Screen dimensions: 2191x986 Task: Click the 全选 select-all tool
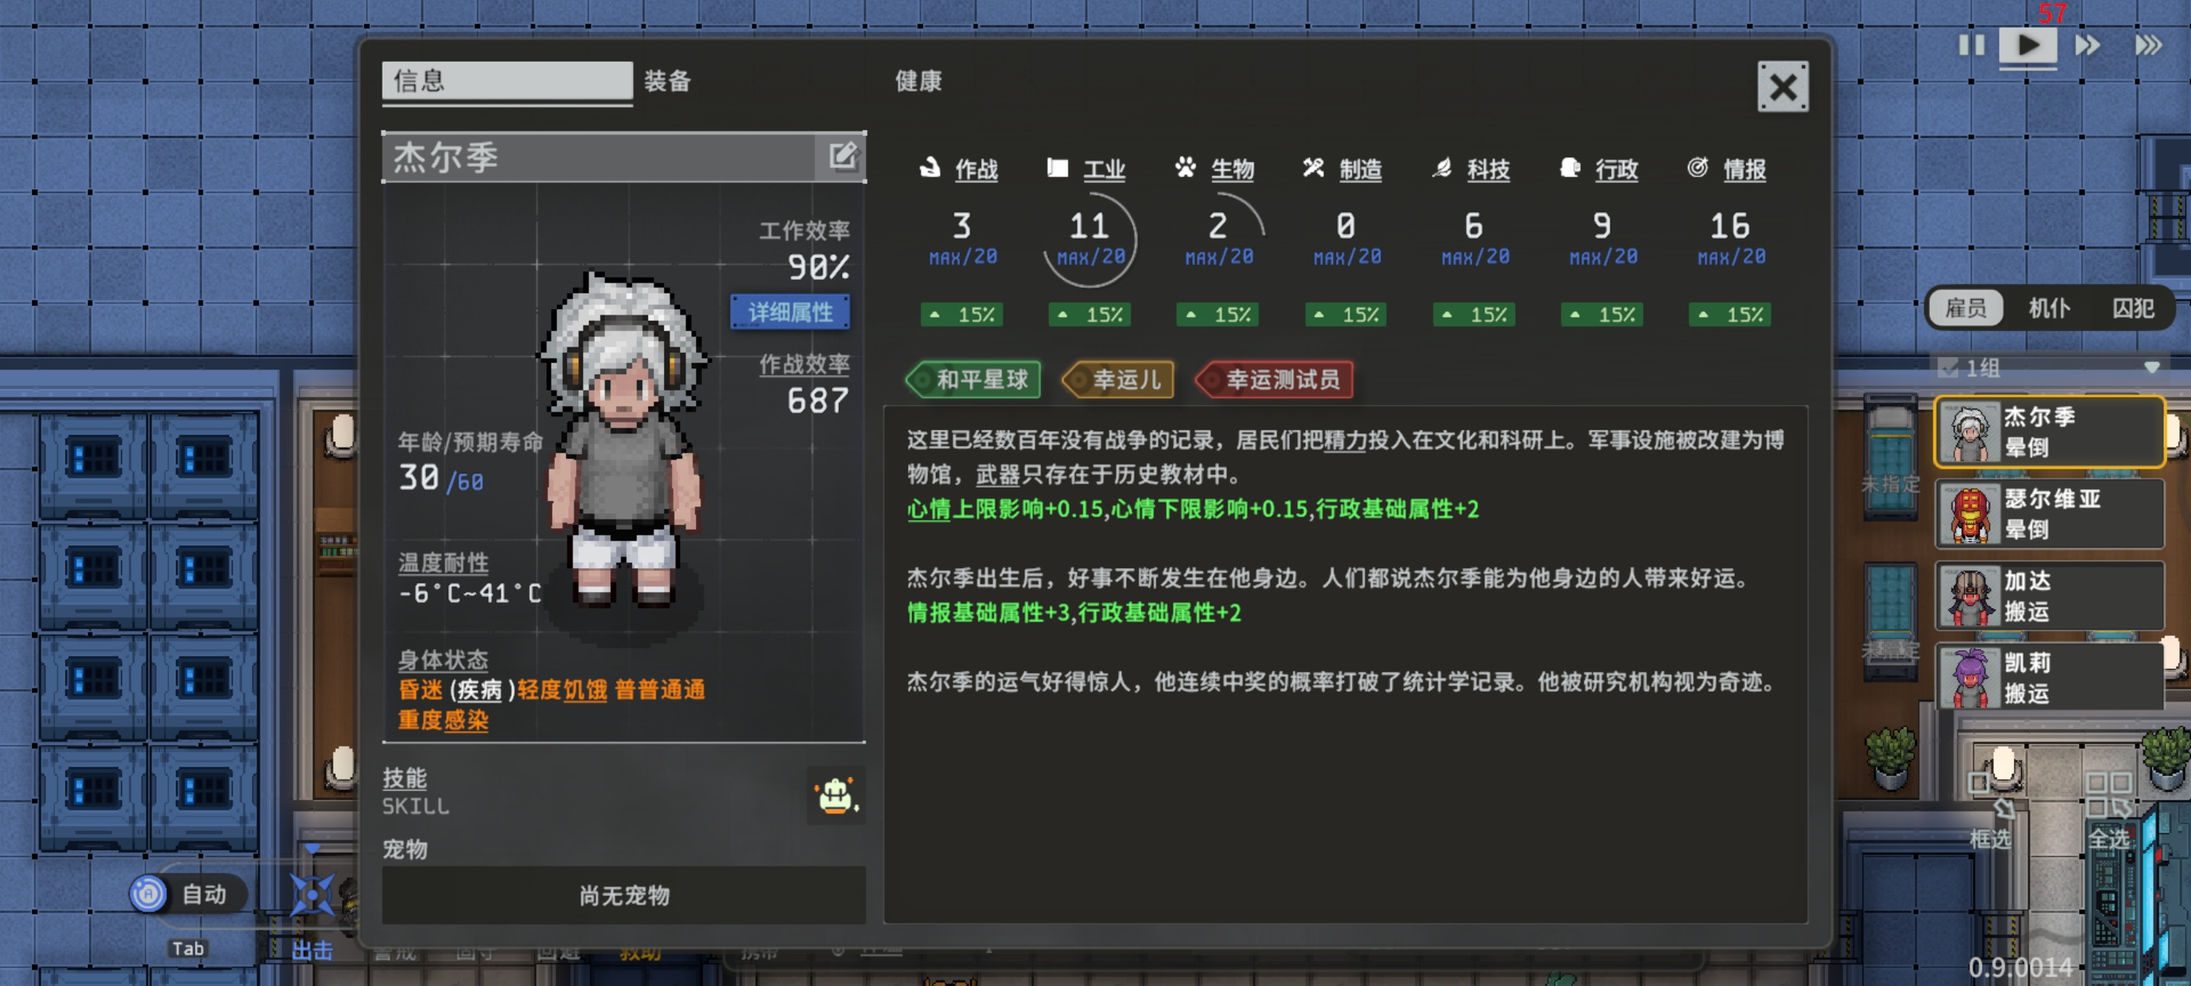pyautogui.click(x=2109, y=811)
